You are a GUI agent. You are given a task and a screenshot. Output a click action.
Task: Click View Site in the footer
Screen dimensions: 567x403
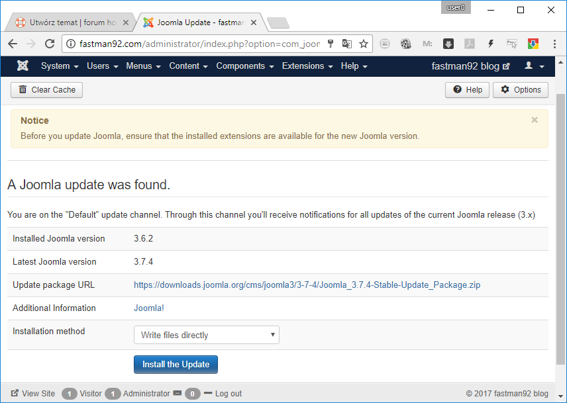click(33, 393)
